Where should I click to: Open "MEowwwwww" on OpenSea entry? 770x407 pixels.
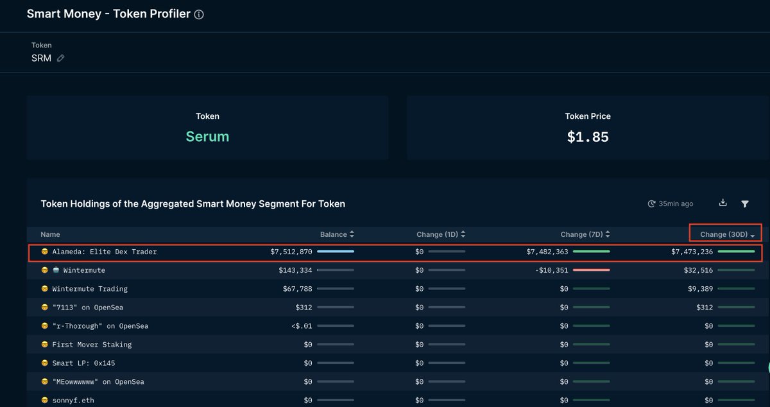tap(98, 382)
